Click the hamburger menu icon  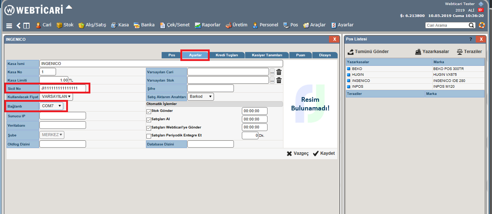(x=9, y=26)
